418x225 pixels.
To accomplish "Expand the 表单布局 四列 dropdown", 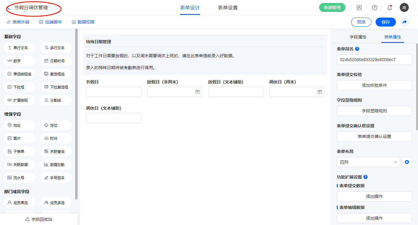I will (368, 162).
